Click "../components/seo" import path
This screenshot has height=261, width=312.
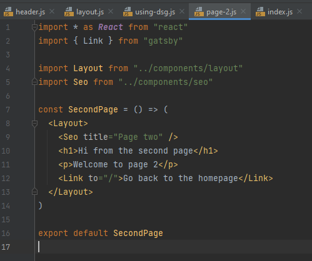click(x=166, y=82)
